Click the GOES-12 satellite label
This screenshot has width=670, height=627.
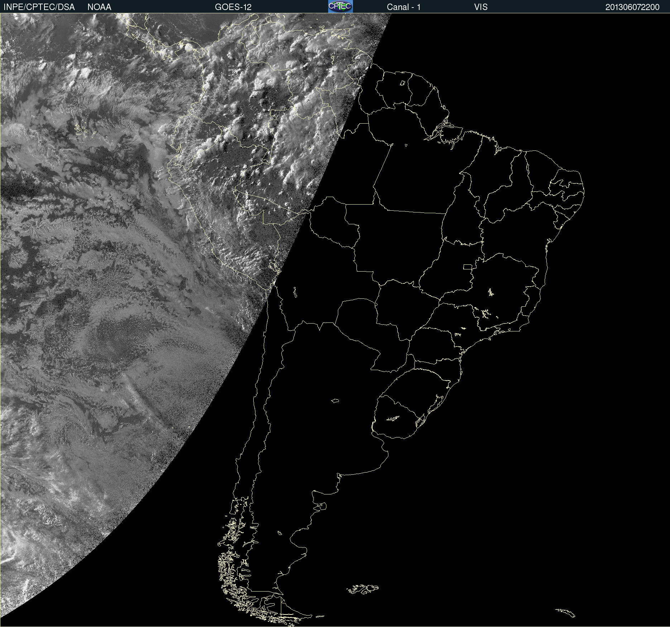pyautogui.click(x=233, y=7)
